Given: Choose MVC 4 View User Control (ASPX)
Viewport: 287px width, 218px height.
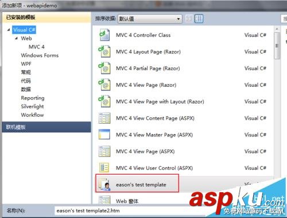Looking at the screenshot, I should point(154,168).
